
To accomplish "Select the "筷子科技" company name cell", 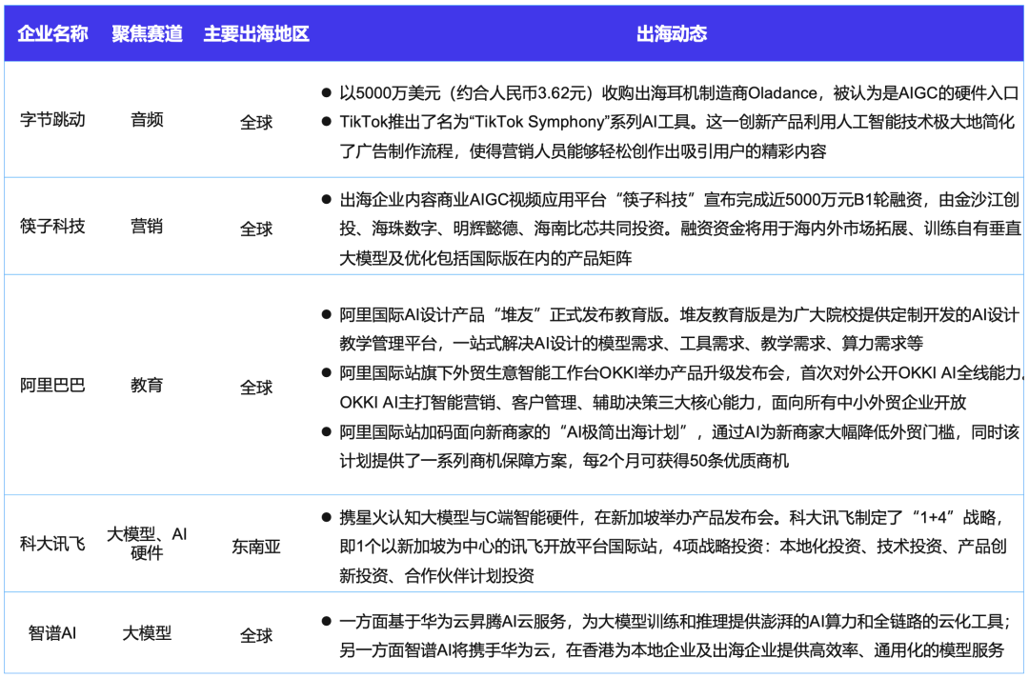I will (52, 227).
